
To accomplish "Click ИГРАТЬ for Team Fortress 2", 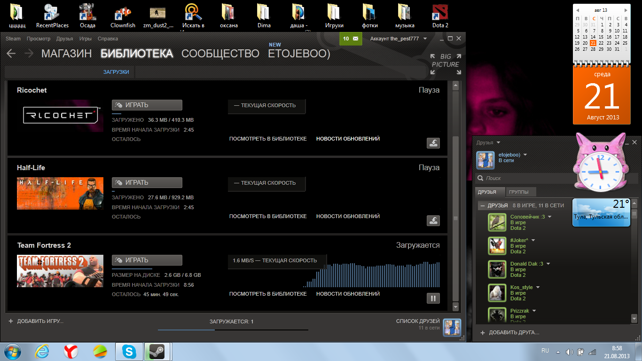I will (147, 260).
